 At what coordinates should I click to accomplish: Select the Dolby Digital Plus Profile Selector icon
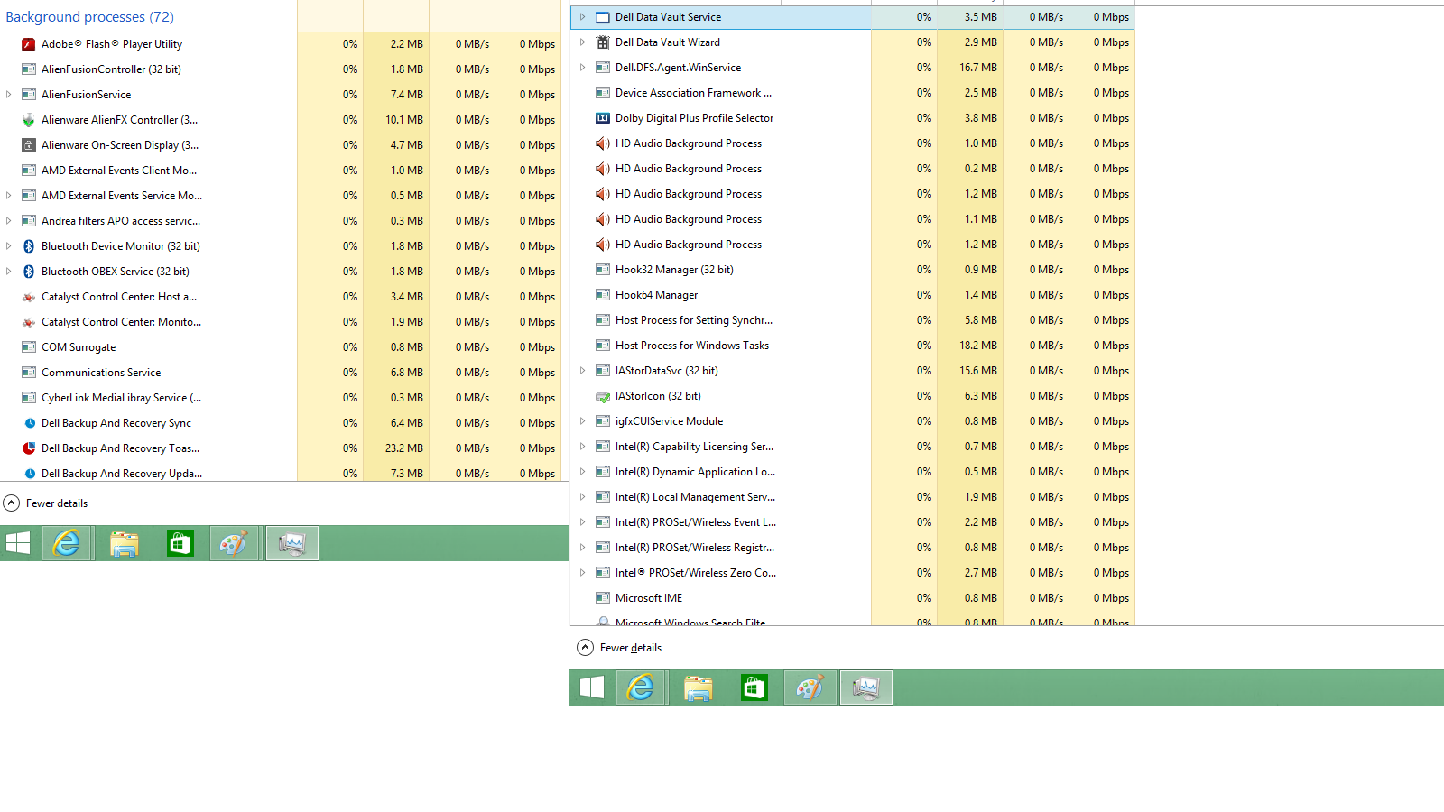tap(603, 118)
